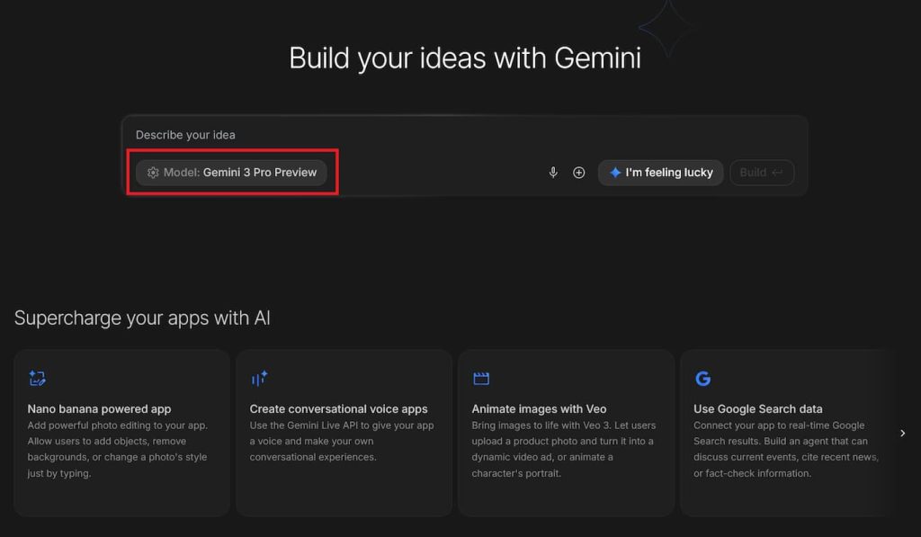This screenshot has width=921, height=537.
Task: Click the Add powerful photo editing description
Action: tap(118, 450)
